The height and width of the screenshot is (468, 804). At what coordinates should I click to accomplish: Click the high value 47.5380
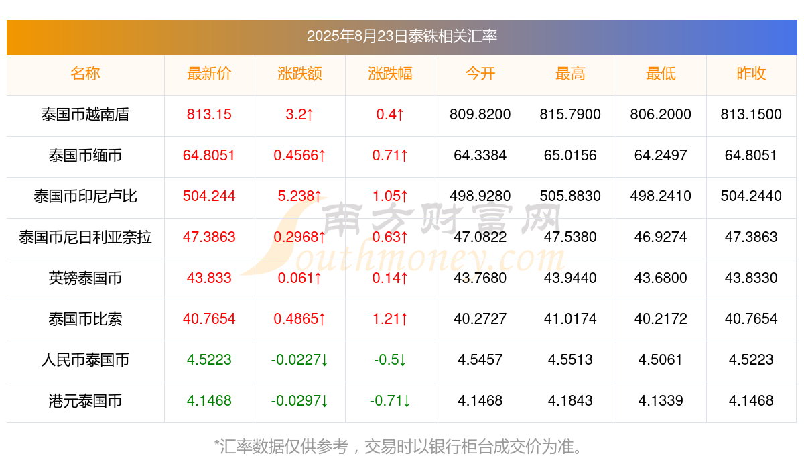570,237
